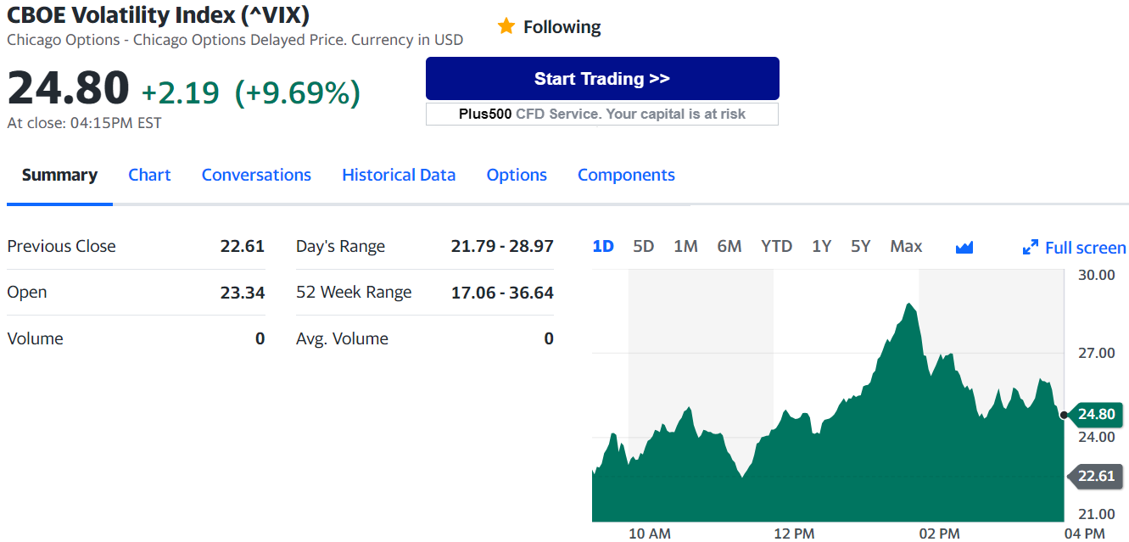Screen dimensions: 1129x542
Task: Select the 5Y chart range
Action: coord(861,246)
